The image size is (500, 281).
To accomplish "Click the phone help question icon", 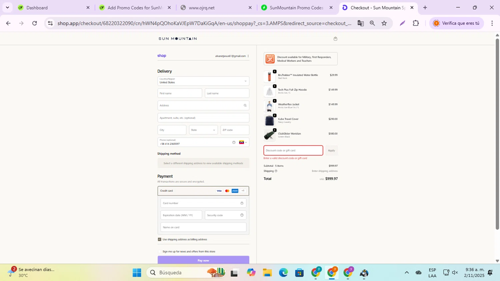I will (234, 142).
